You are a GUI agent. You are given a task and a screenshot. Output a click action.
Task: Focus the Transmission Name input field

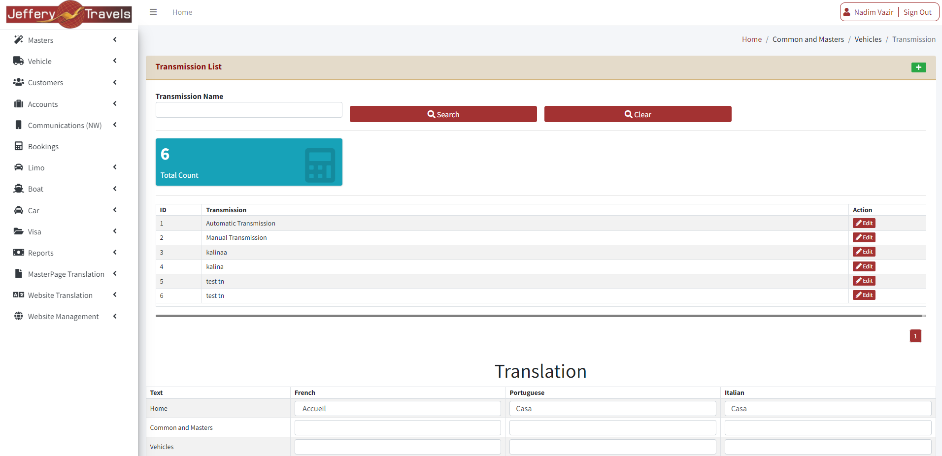tap(249, 110)
